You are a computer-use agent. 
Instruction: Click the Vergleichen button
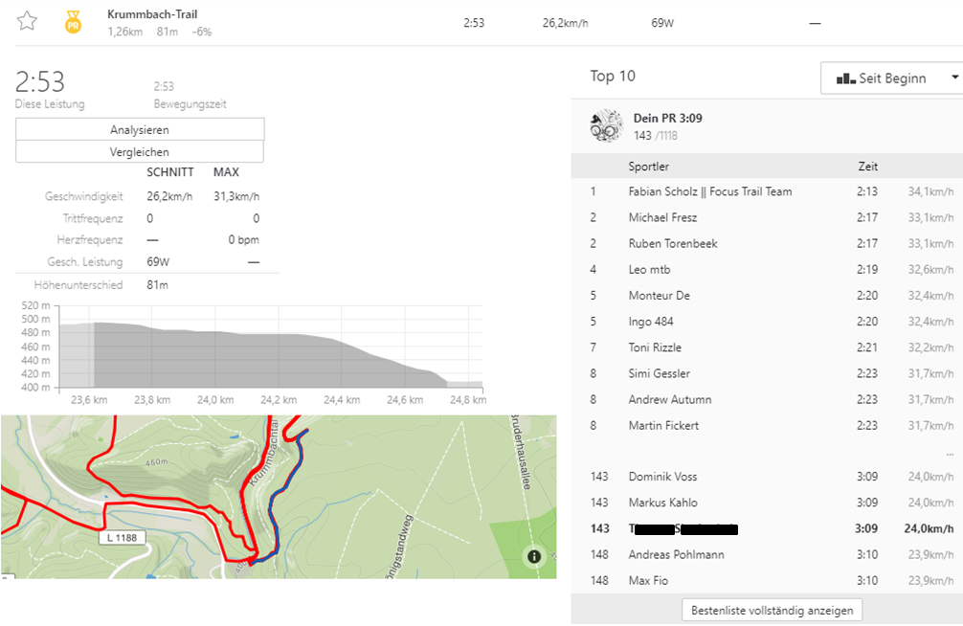140,151
